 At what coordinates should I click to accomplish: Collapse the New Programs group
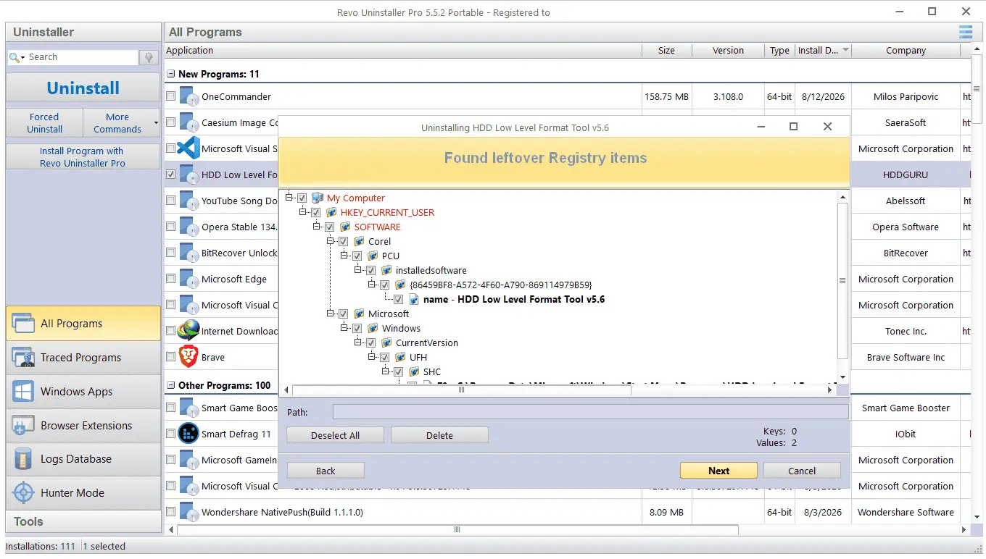[171, 74]
